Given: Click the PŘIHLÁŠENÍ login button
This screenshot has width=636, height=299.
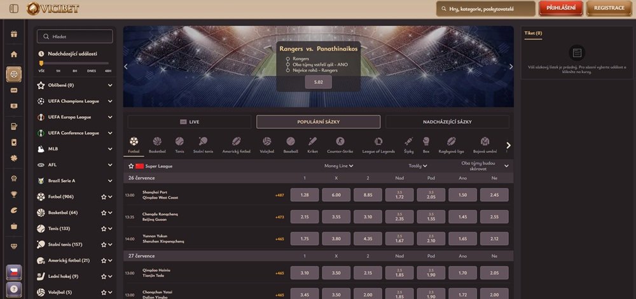Looking at the screenshot, I should pyautogui.click(x=561, y=8).
